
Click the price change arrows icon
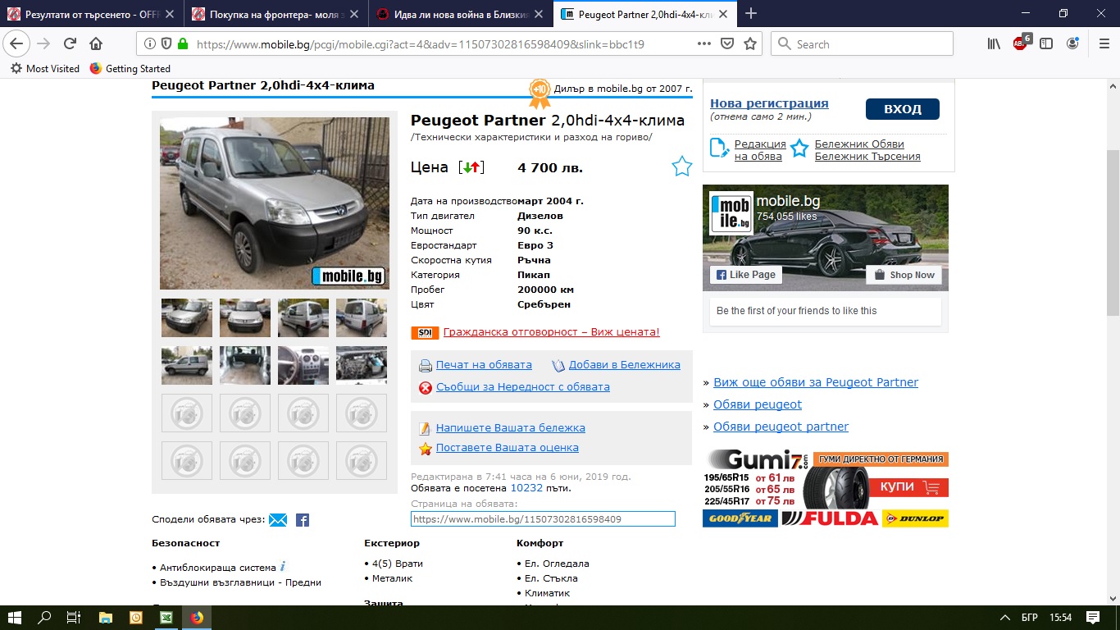[471, 167]
